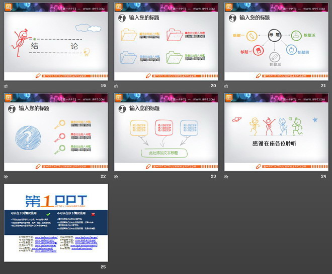This screenshot has height=274, width=332.
Task: Click the green checkmark in slide 25
Action: coord(48,214)
